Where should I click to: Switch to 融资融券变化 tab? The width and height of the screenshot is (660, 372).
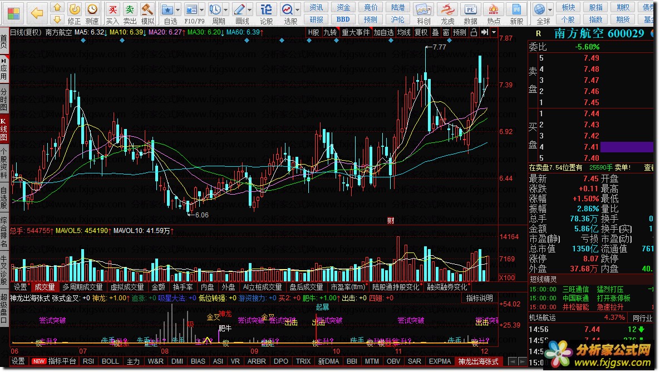coord(447,287)
